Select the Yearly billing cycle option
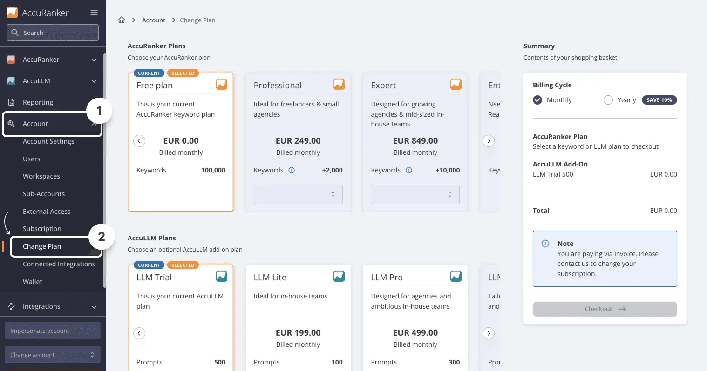The height and width of the screenshot is (371, 707). [x=608, y=100]
